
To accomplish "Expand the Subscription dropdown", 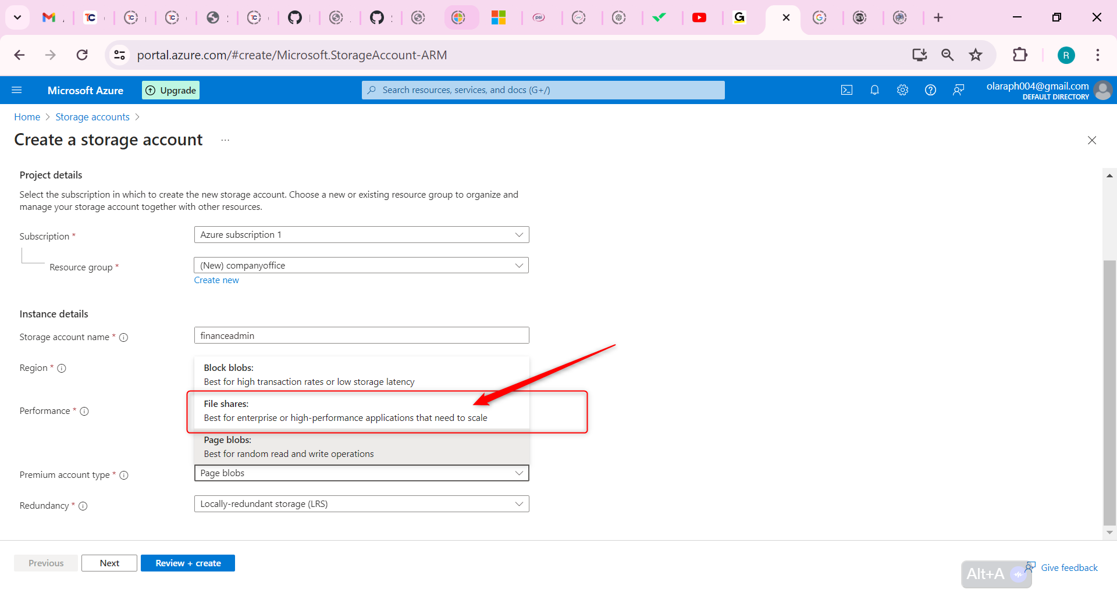I will tap(361, 235).
